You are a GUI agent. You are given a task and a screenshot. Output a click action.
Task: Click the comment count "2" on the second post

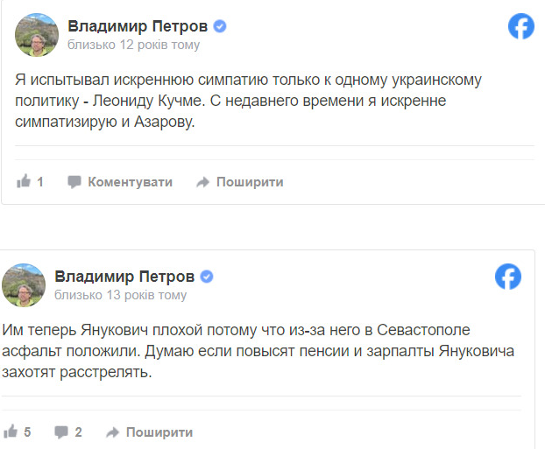[x=78, y=432]
